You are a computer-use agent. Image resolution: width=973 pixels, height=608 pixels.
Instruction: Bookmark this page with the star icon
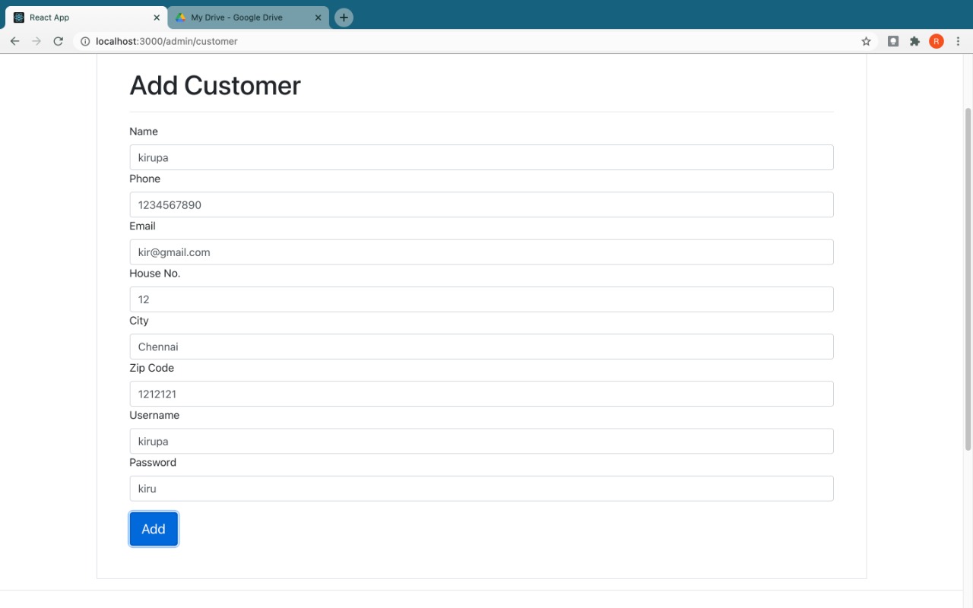pyautogui.click(x=866, y=41)
